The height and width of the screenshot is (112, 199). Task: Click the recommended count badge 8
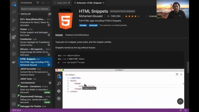click(x=50, y=83)
